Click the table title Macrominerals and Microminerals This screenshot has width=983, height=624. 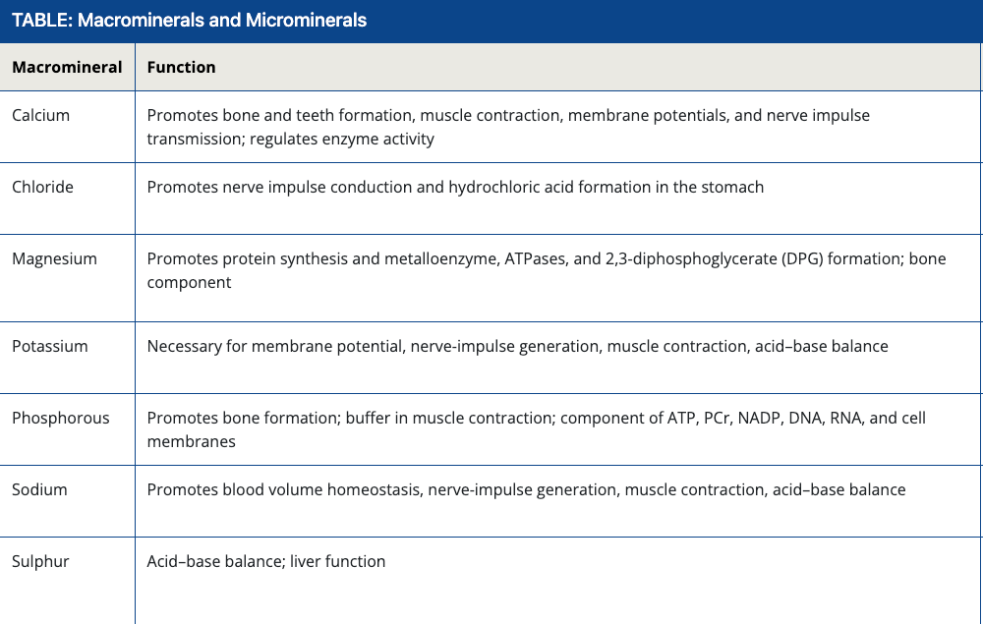[x=190, y=21]
